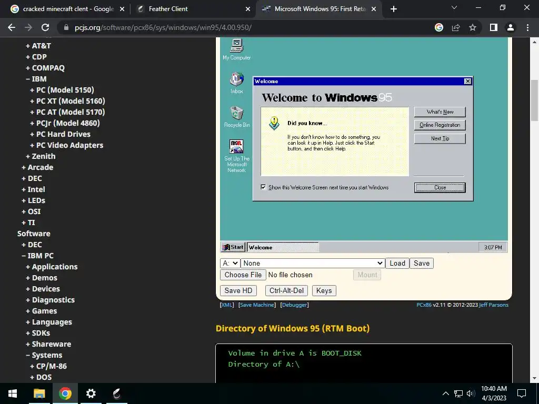This screenshot has width=539, height=404.
Task: Click Load button
Action: pyautogui.click(x=397, y=263)
